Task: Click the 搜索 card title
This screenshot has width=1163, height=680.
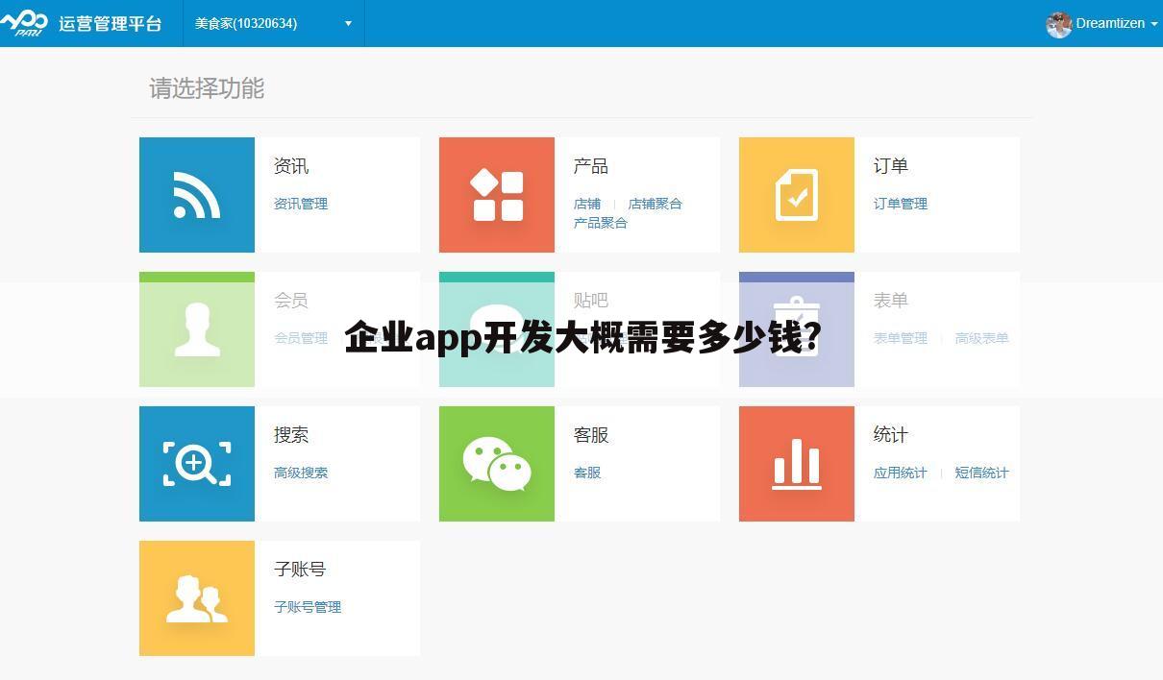Action: tap(291, 435)
